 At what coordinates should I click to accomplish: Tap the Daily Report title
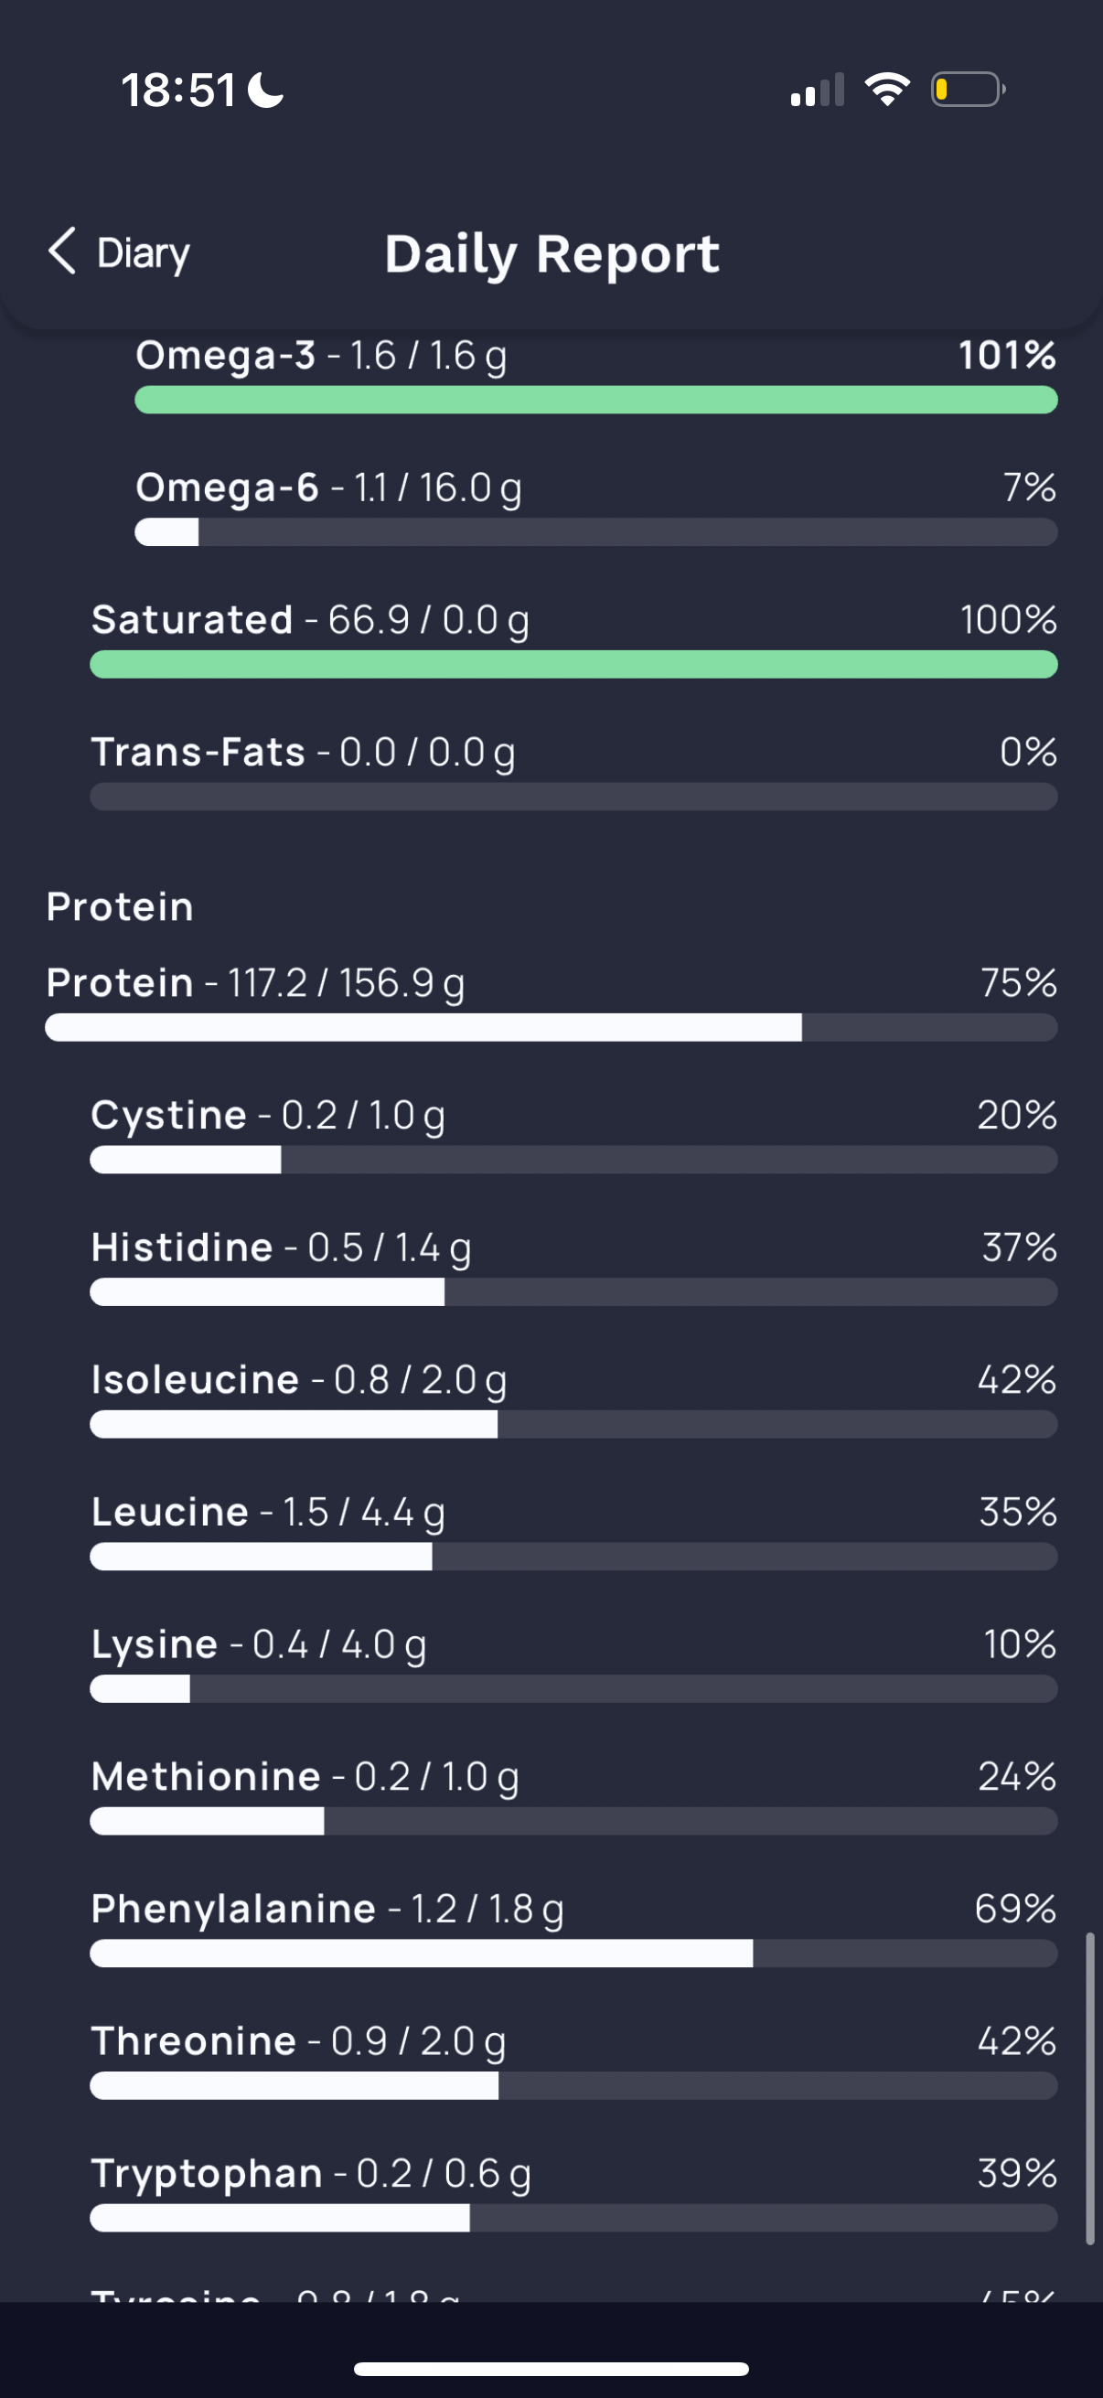(x=552, y=253)
